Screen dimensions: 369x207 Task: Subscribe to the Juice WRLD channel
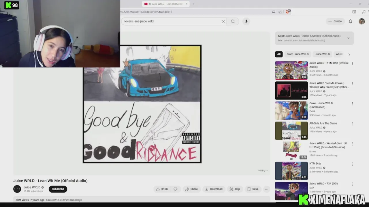click(x=58, y=189)
